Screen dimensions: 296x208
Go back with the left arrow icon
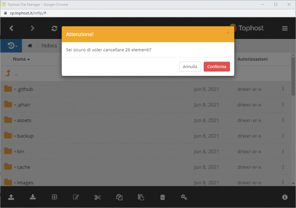pyautogui.click(x=11, y=28)
